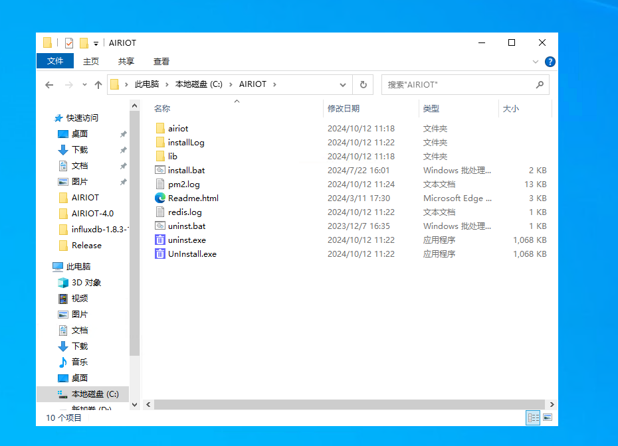Go up one folder level arrow
Viewport: 618px width, 446px height.
[98, 85]
